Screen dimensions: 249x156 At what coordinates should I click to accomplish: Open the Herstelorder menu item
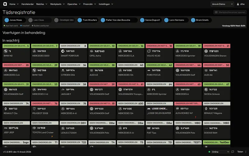(x=28, y=4)
